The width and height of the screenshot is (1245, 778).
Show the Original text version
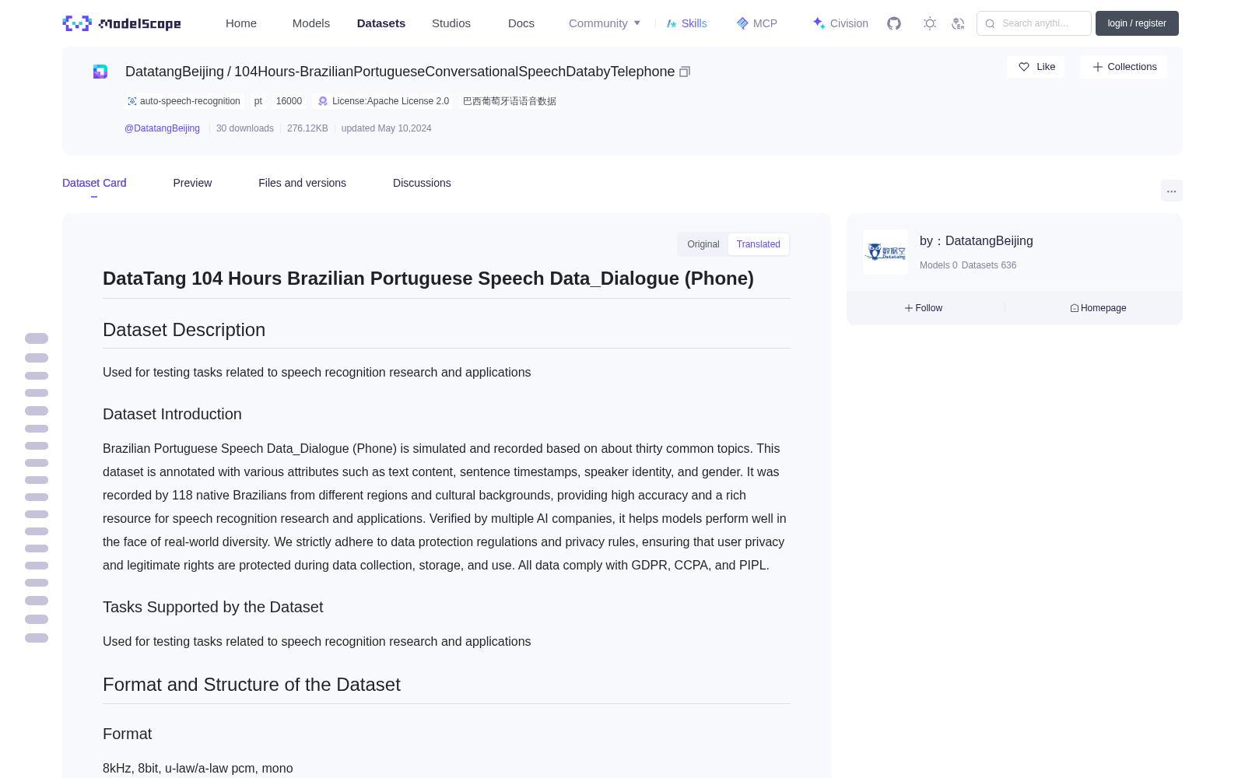[x=703, y=244]
